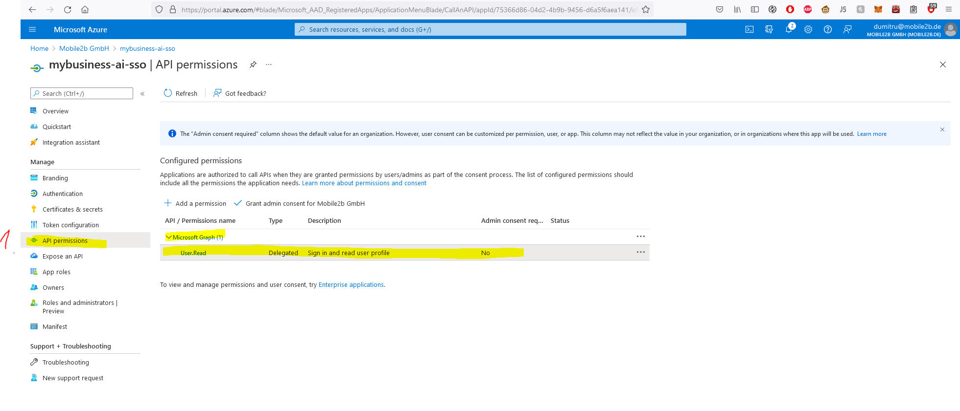Open Token configuration
Image resolution: width=960 pixels, height=411 pixels.
tap(70, 225)
